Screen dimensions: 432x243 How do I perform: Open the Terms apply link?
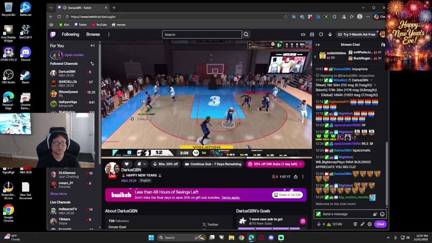[231, 198]
